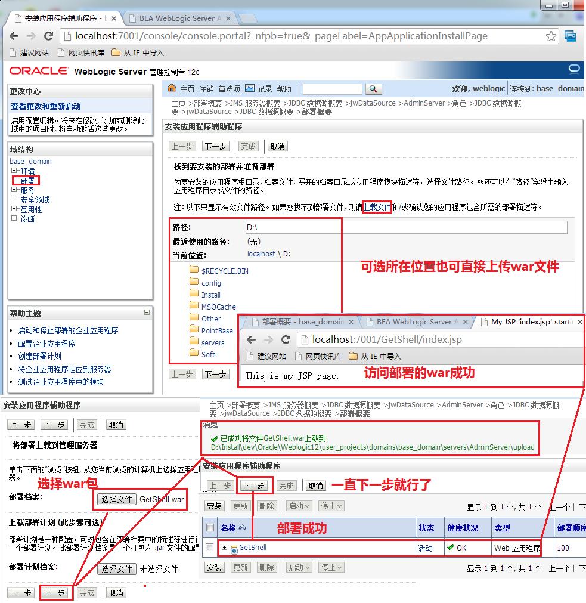
Task: Expand the 服务 tree node
Action: [14, 190]
